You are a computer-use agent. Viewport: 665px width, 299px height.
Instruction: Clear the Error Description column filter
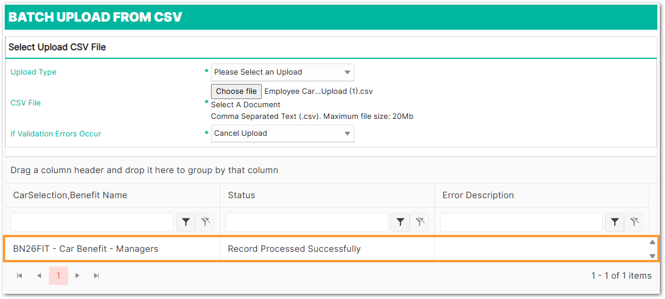pos(634,222)
